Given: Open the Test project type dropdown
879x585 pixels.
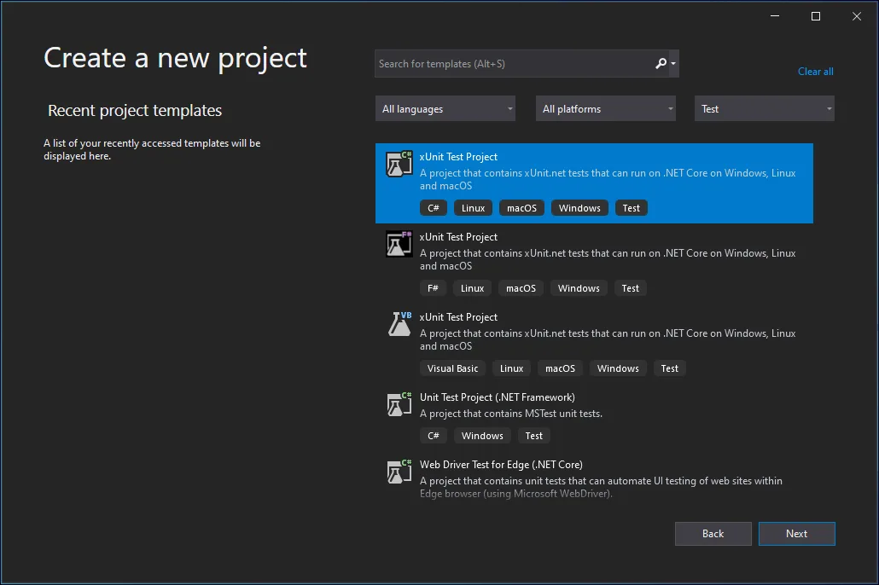Looking at the screenshot, I should (x=764, y=108).
